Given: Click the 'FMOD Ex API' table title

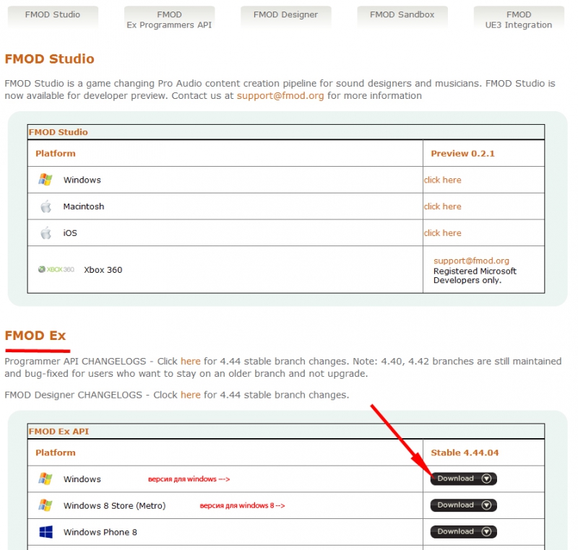Looking at the screenshot, I should (x=59, y=432).
